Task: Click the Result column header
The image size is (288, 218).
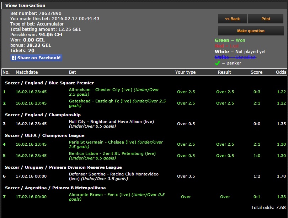Action: click(x=224, y=72)
